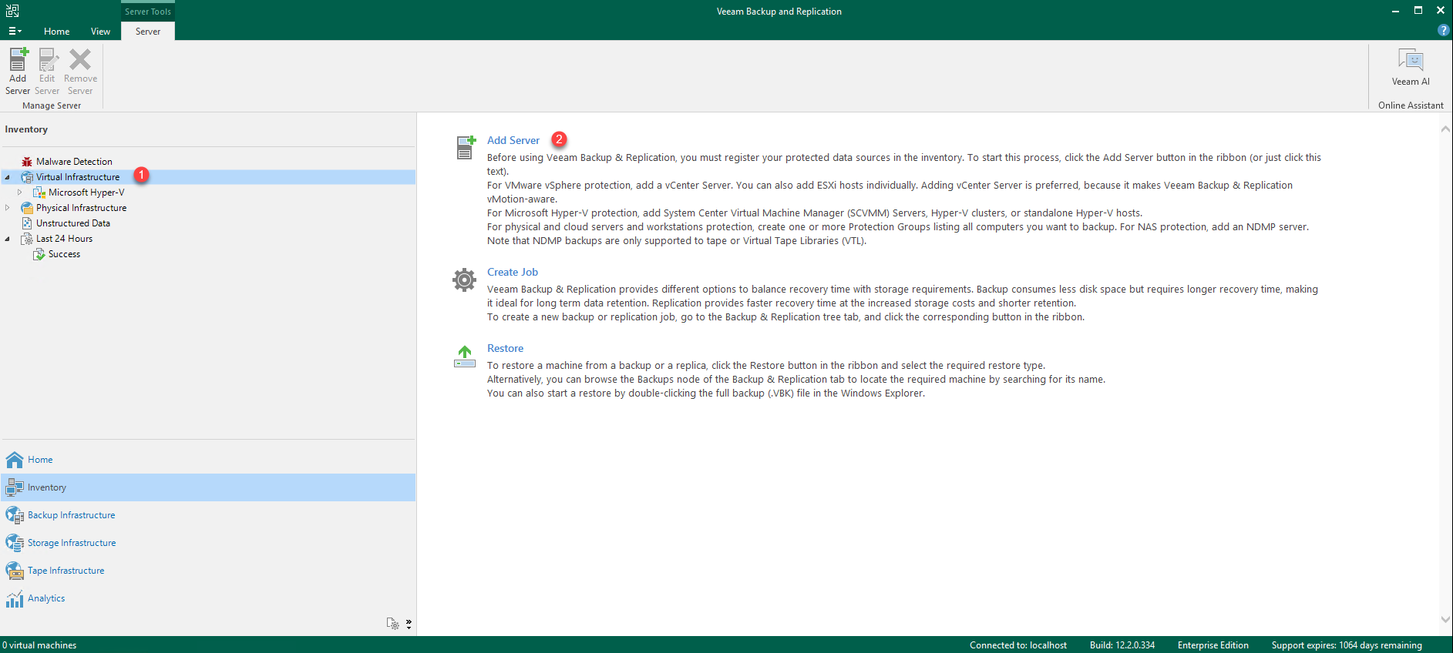Image resolution: width=1453 pixels, height=653 pixels.
Task: Click the Home house icon in navigation
Action: click(15, 460)
